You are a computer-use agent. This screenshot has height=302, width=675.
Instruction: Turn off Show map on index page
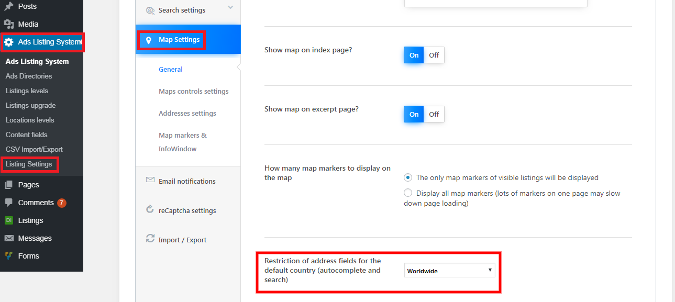(434, 55)
